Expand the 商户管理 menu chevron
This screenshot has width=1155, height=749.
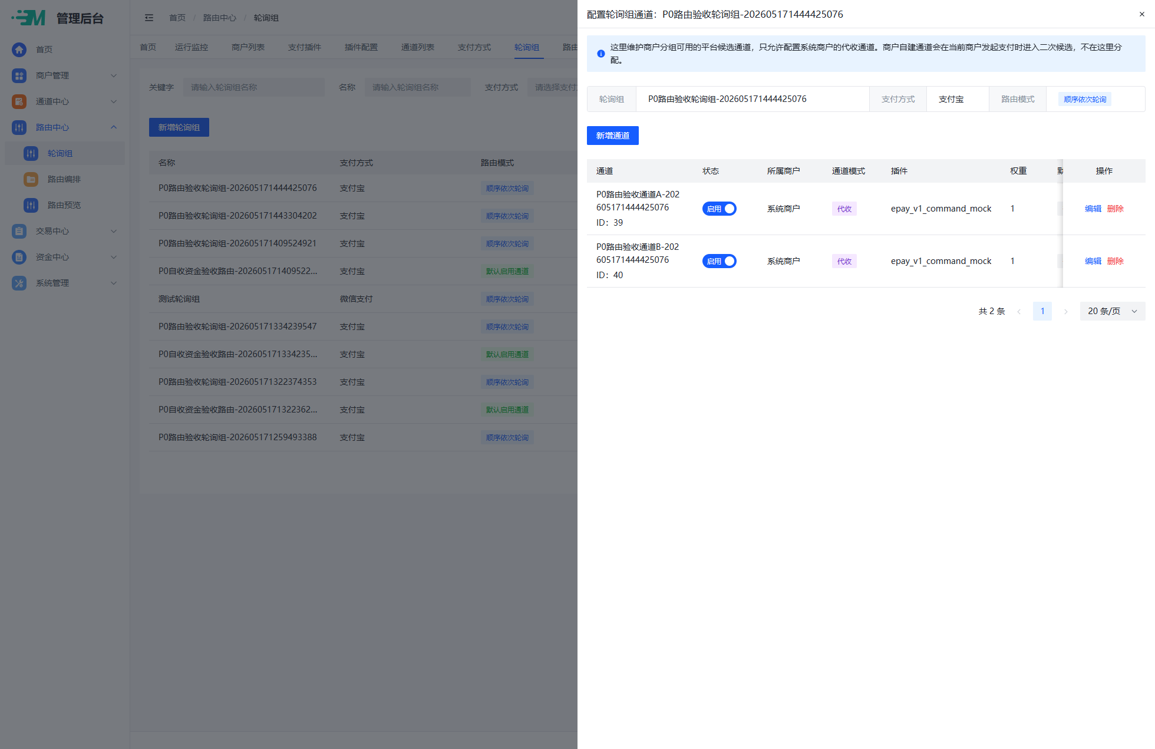tap(114, 75)
